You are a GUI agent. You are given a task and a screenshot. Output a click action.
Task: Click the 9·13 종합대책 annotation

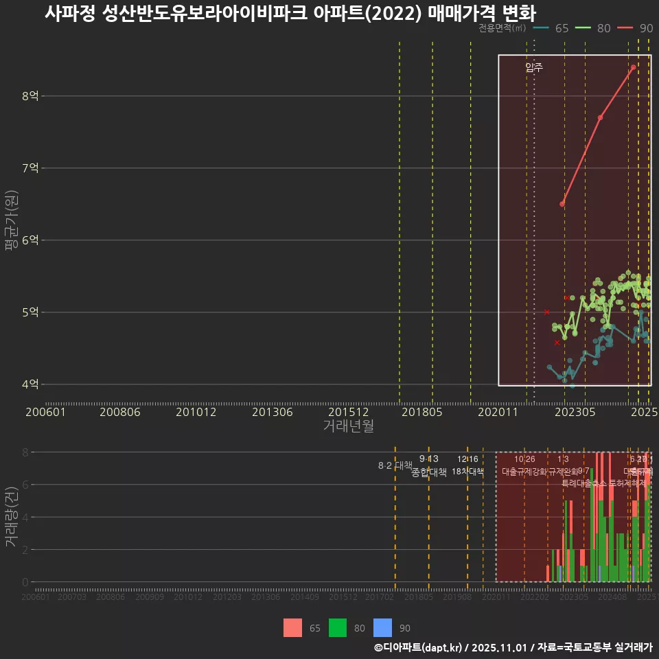pos(429,465)
